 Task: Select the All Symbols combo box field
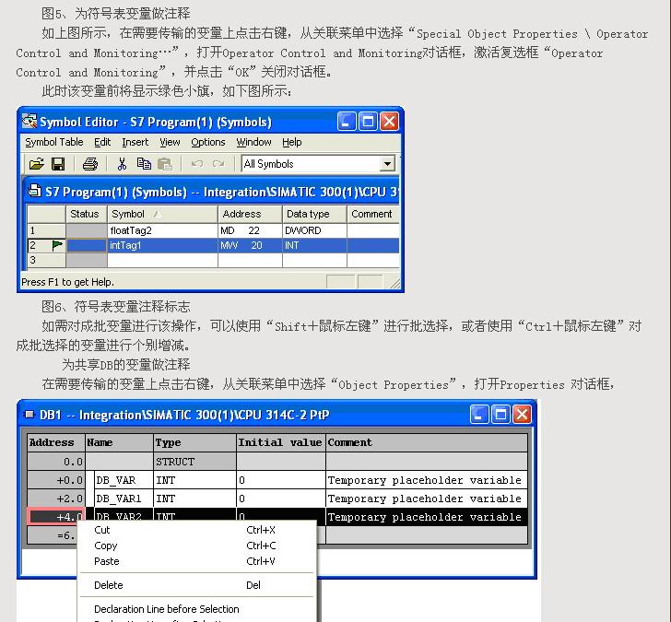pyautogui.click(x=318, y=164)
